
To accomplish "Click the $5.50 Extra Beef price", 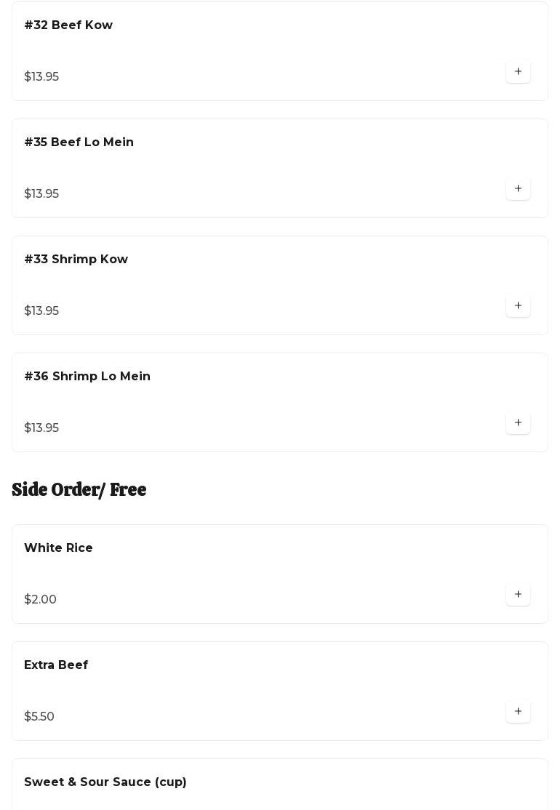I will pyautogui.click(x=39, y=717).
